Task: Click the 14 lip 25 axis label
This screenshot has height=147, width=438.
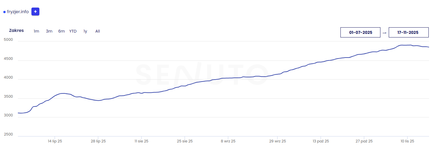Action: tap(55, 141)
